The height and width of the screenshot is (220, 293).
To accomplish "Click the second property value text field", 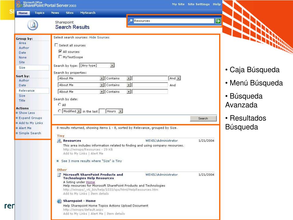I will coord(150,85).
